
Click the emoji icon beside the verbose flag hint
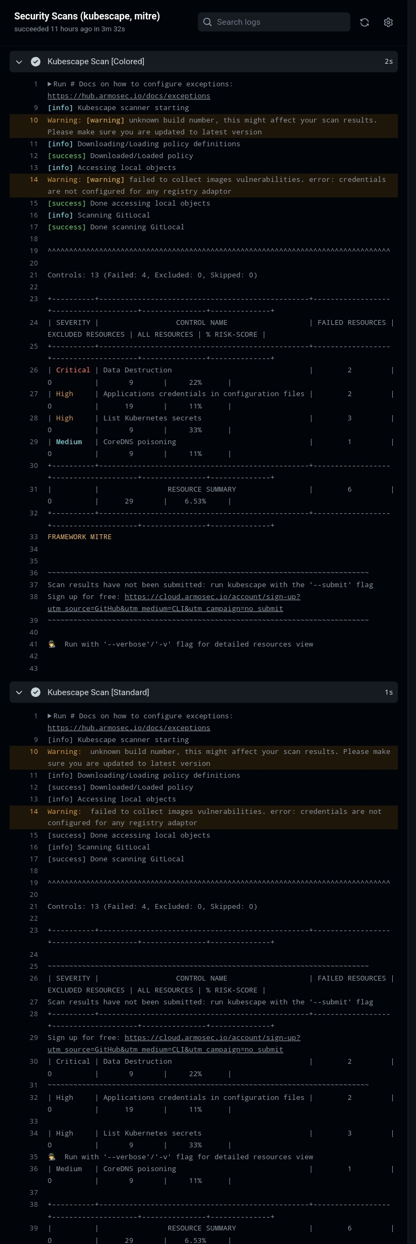pos(52,644)
